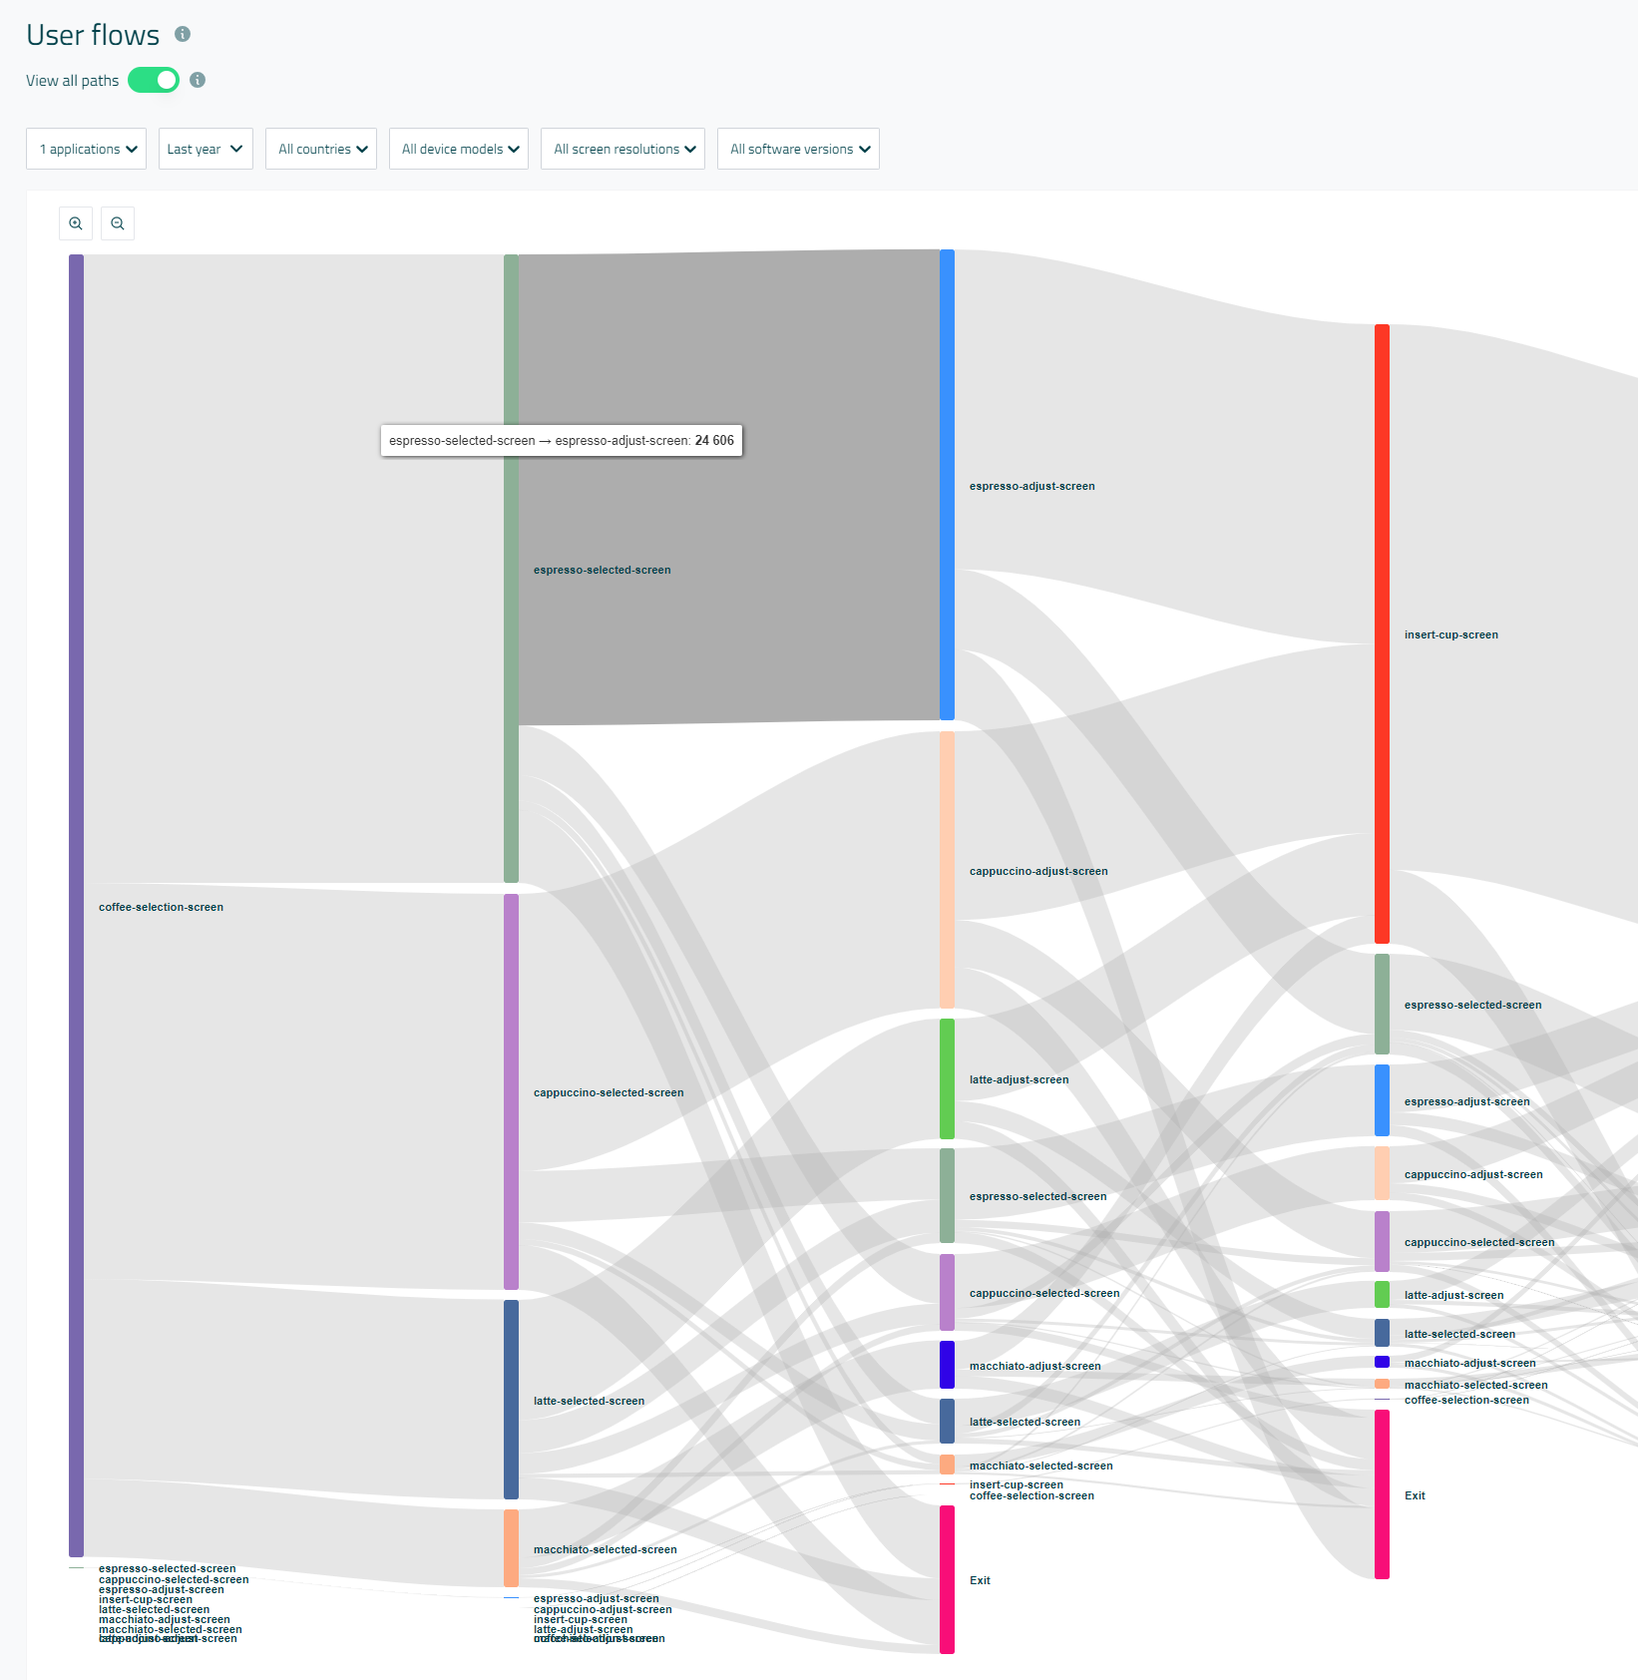Open the 1 applications dropdown
This screenshot has width=1638, height=1680.
[87, 149]
